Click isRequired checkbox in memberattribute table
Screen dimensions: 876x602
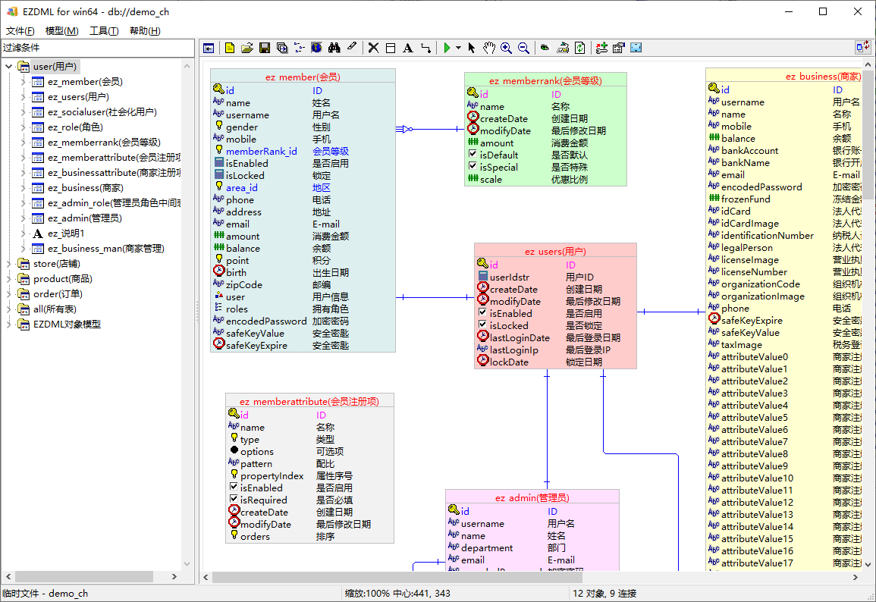[234, 499]
